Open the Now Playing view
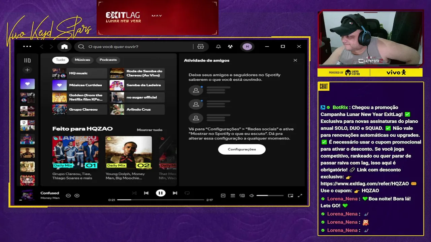 click(x=223, y=196)
